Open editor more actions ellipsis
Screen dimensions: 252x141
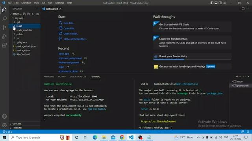(x=248, y=9)
